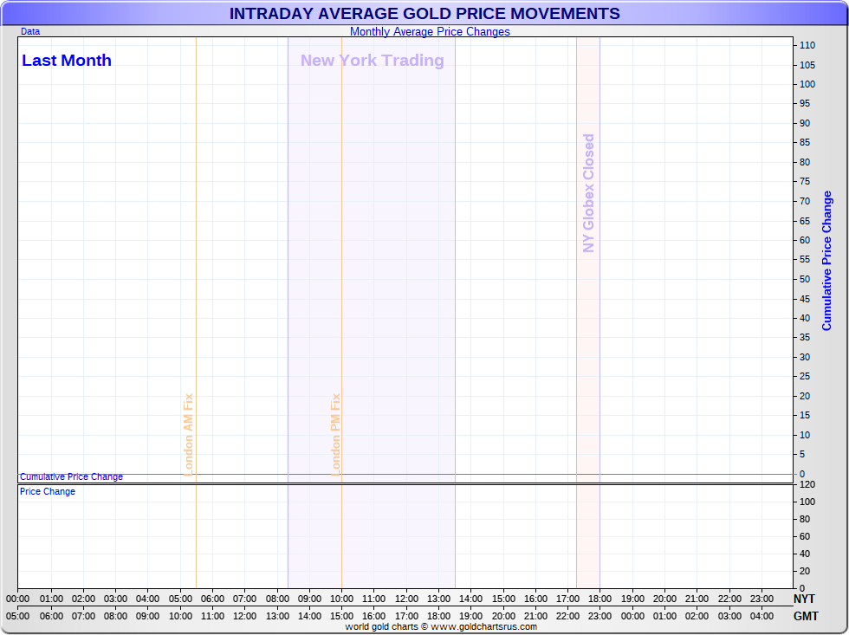
Task: Click the 'London AM Fix' vertical label
Action: (188, 434)
